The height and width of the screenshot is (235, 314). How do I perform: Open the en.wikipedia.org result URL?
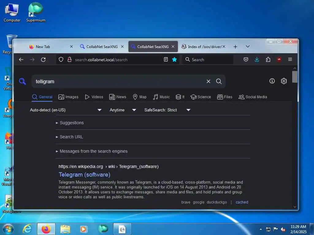point(109,166)
